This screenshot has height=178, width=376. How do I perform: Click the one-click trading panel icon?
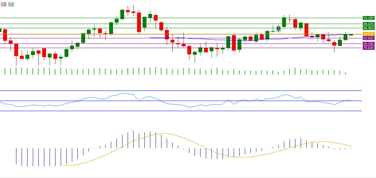pos(11,5)
